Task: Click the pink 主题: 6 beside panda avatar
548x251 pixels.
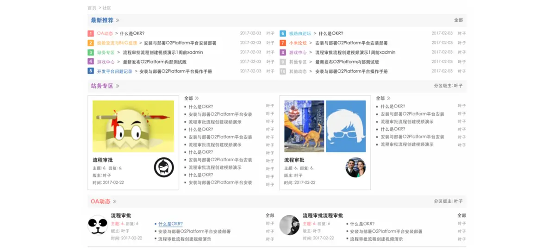Action: click(118, 224)
